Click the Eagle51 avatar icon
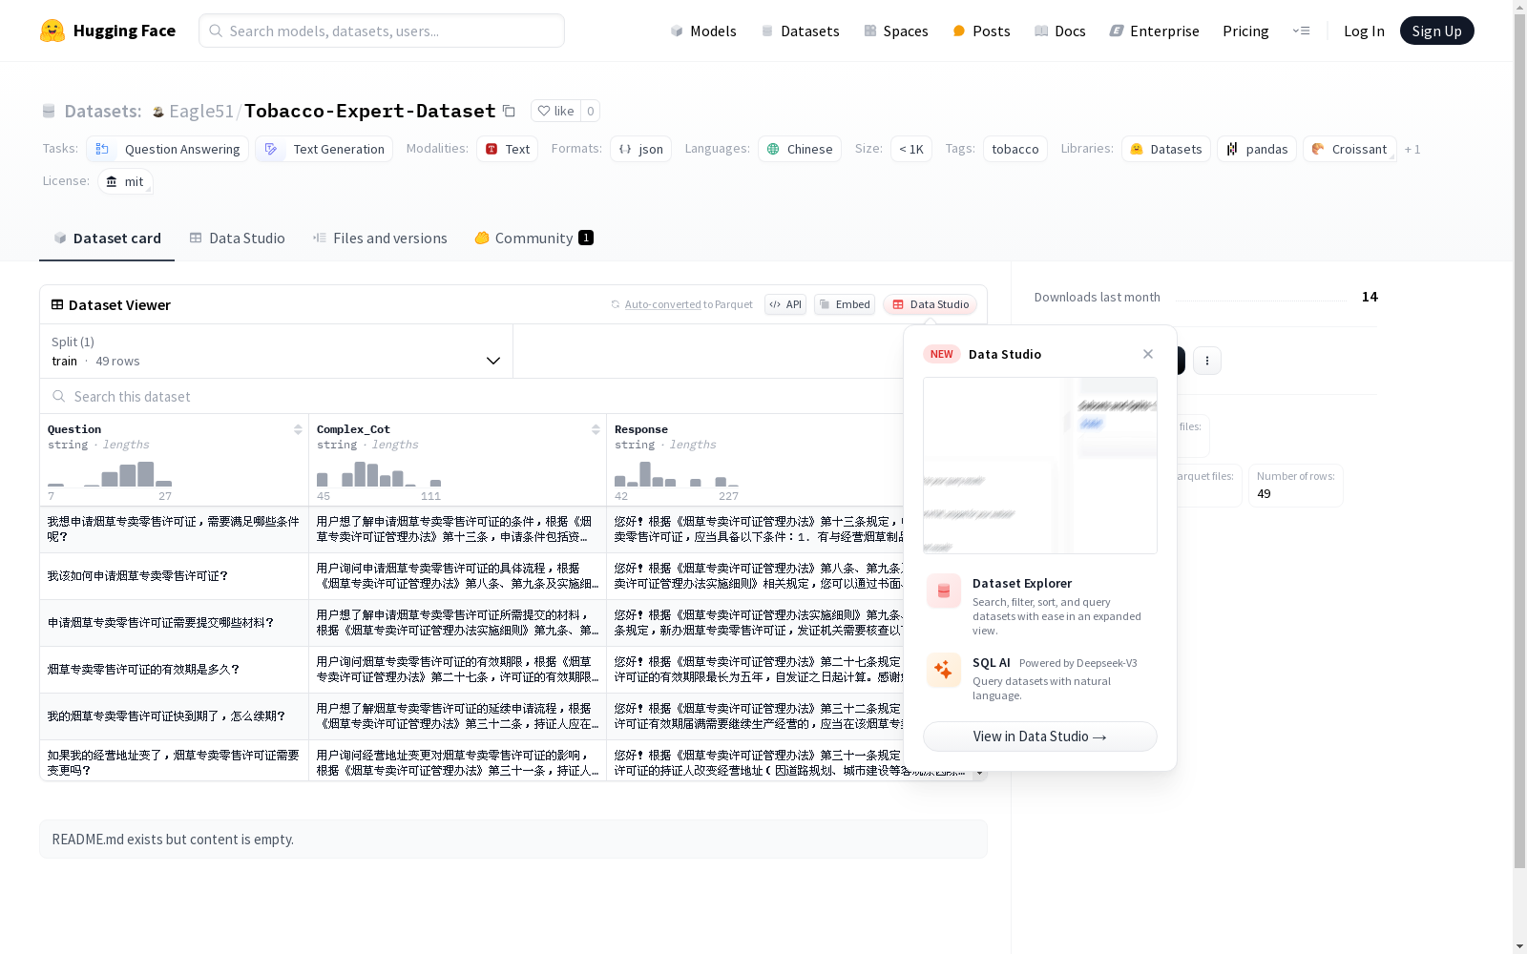Screen dimensions: 1527x954 click(158, 112)
